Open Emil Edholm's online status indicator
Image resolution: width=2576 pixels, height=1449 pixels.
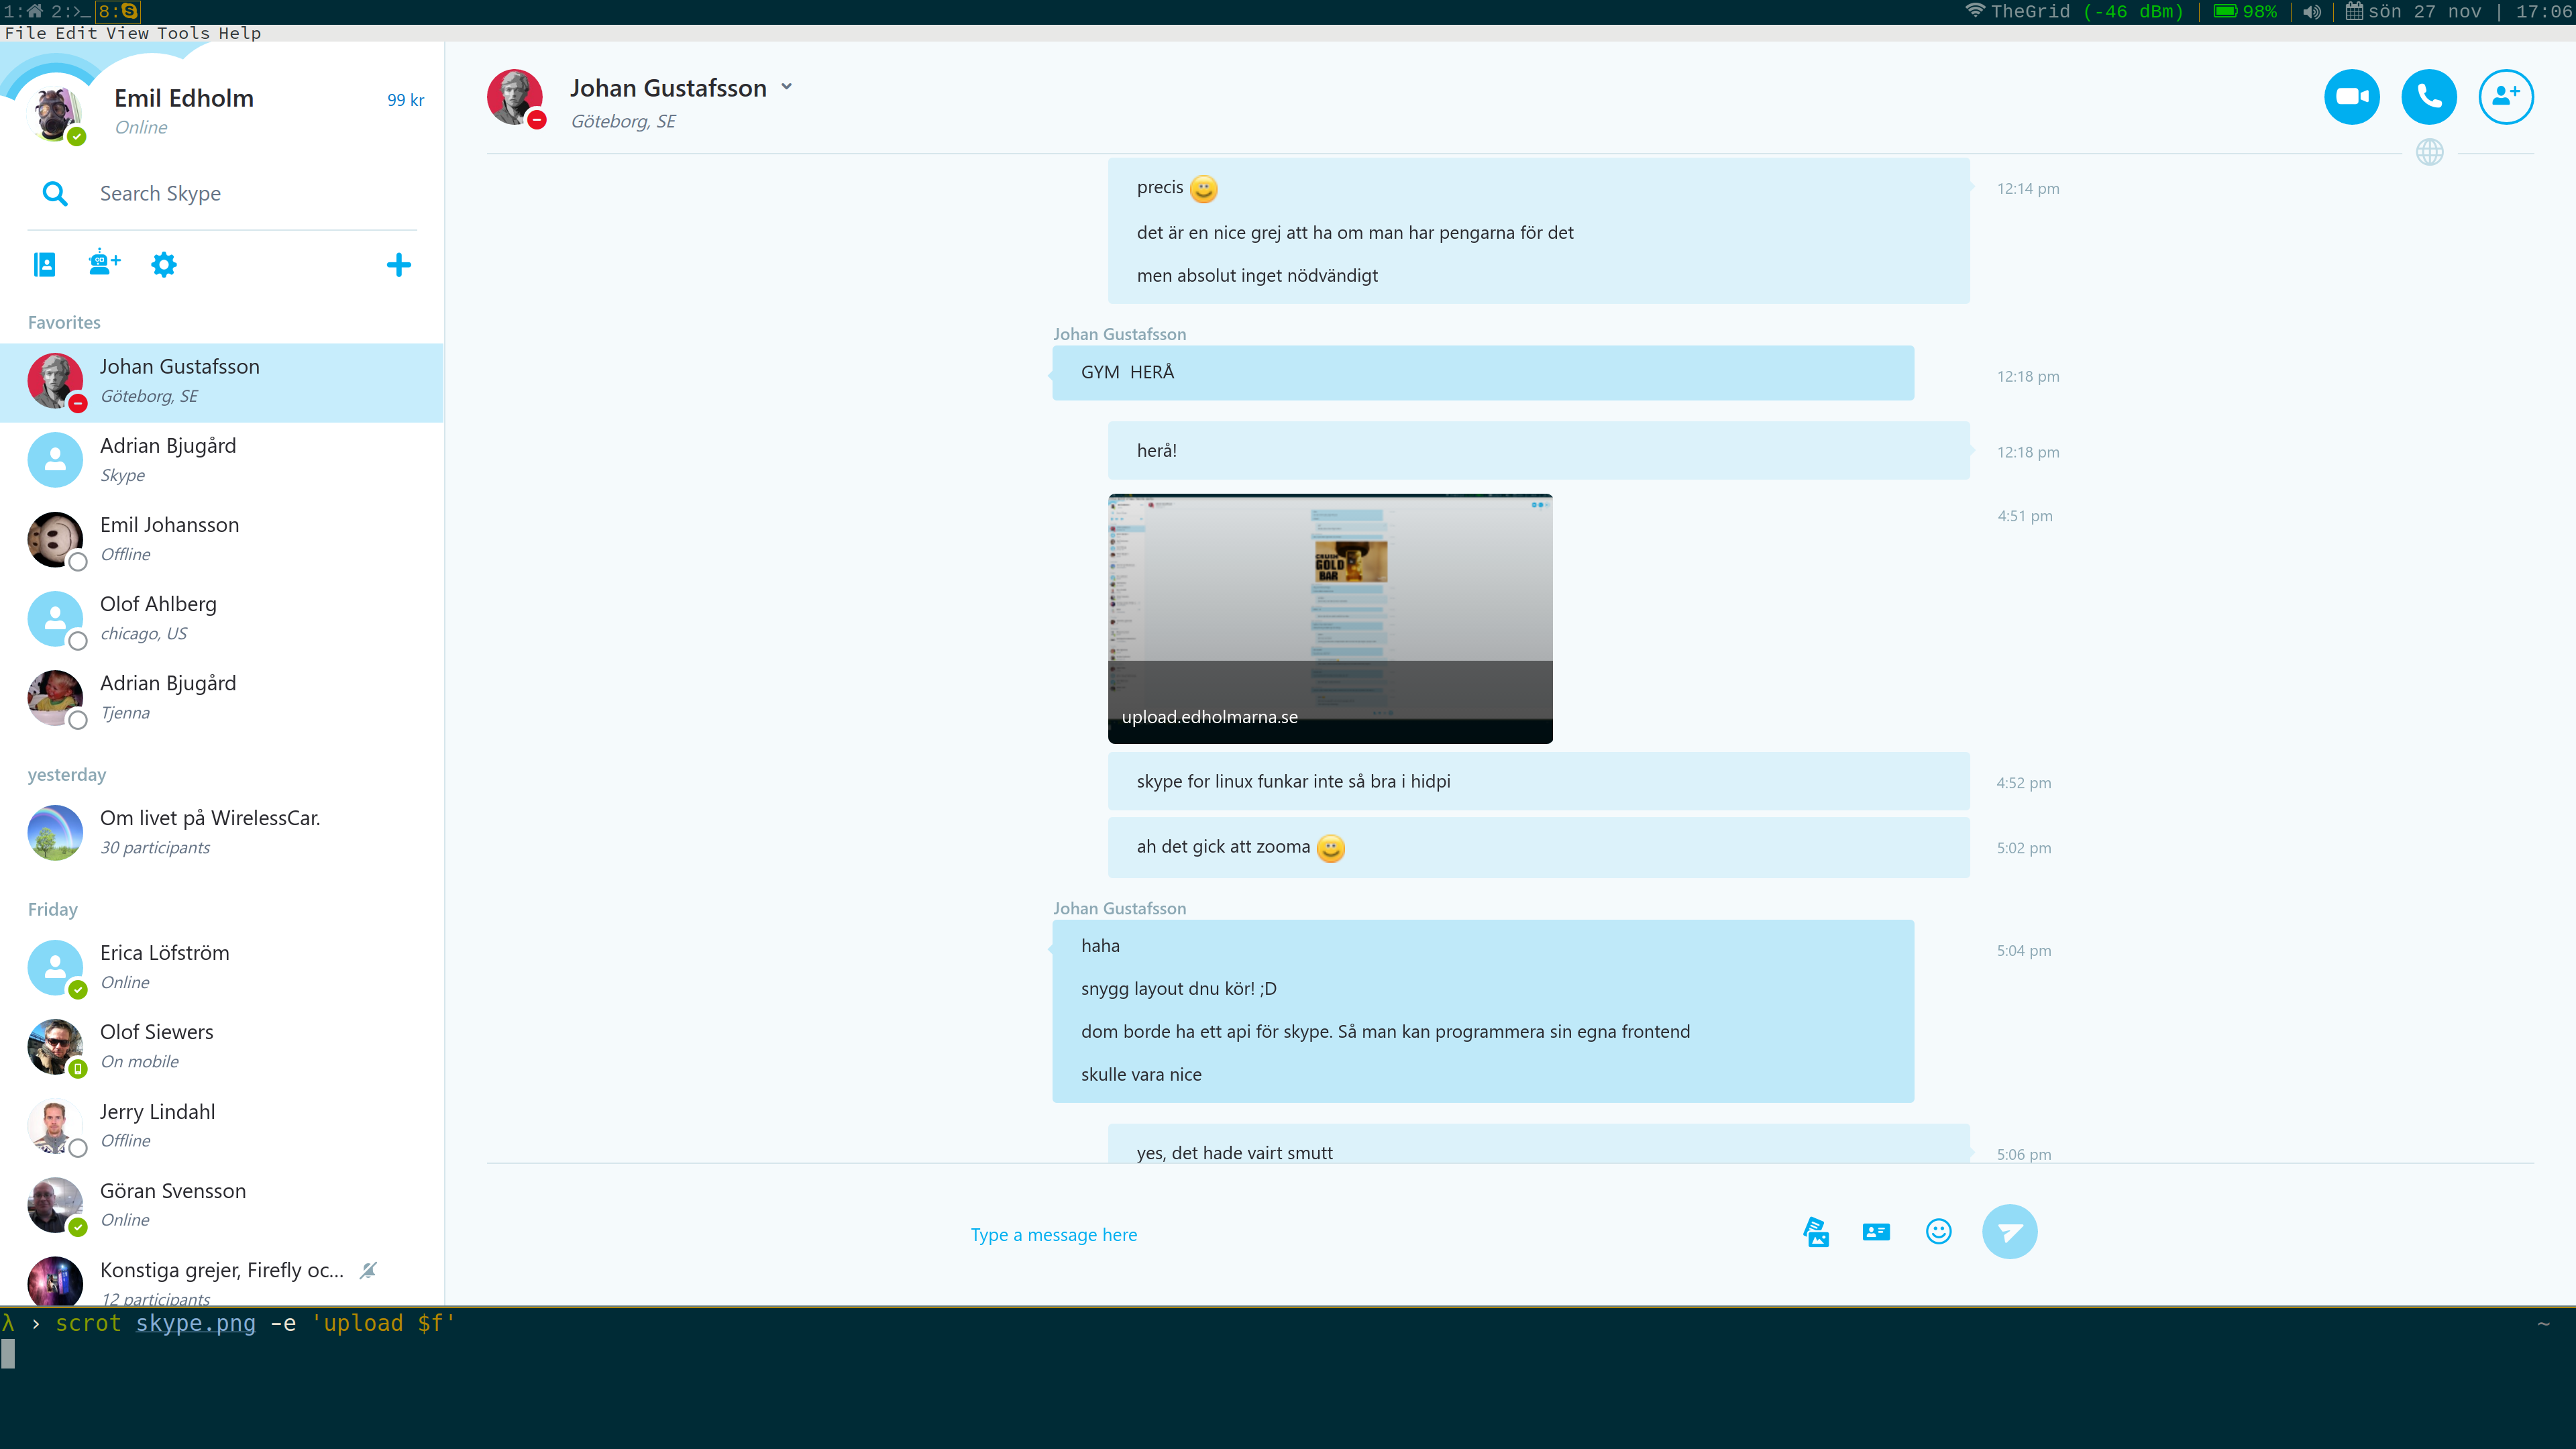(x=77, y=137)
